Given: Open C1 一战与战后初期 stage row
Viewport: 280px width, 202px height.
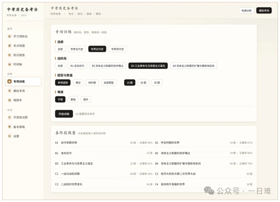Looking at the screenshot, I should click(104, 174).
